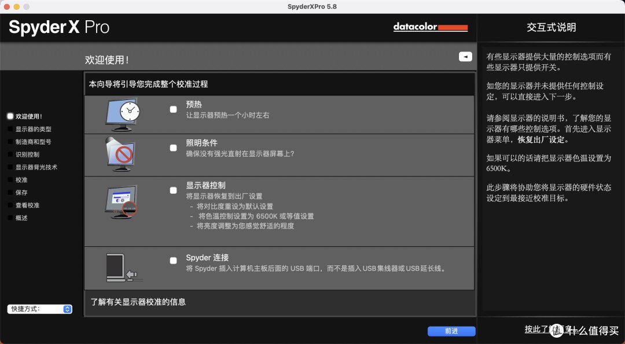625x344 pixels.
Task: Click text 将亮度调整为您感觉舒适的程度
Action: coord(245,225)
